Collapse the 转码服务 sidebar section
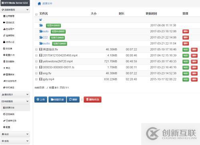200x145 pixels. [x=15, y=101]
